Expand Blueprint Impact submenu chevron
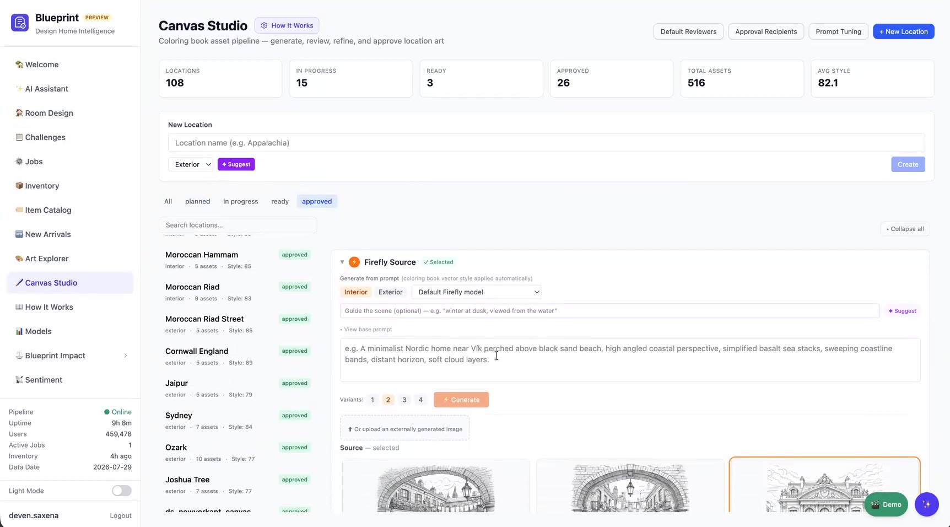 [126, 356]
